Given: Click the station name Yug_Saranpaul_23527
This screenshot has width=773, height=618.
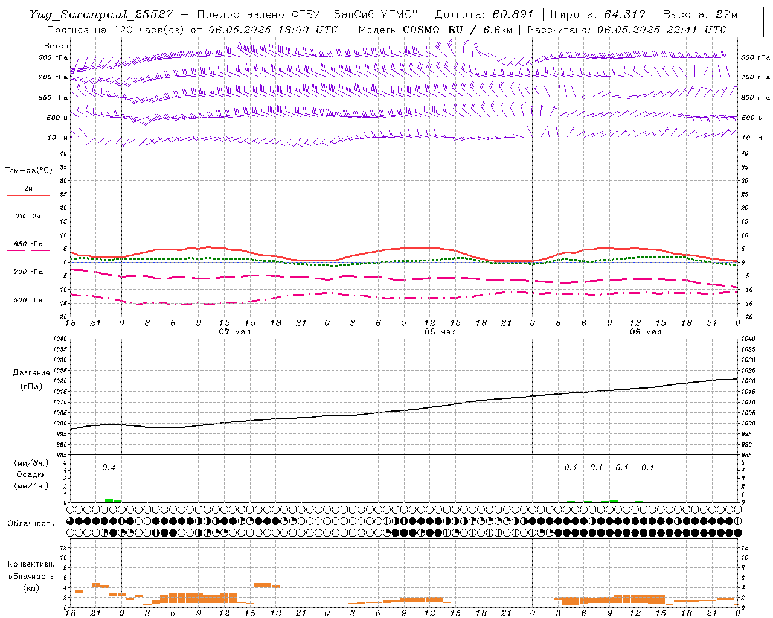Looking at the screenshot, I should [101, 14].
